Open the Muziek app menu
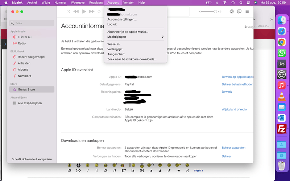Viewport: 290px width, 181px height. [17, 3]
